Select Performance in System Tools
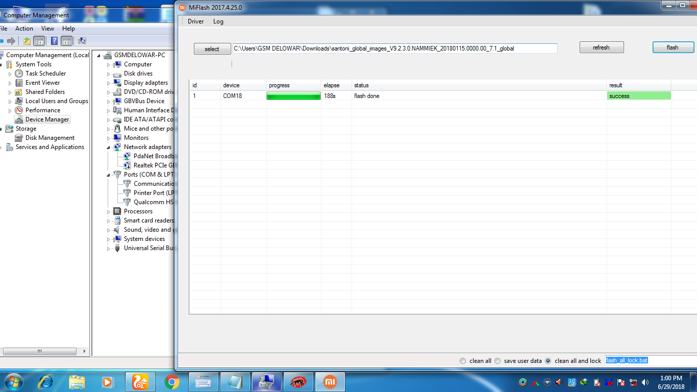This screenshot has width=697, height=392. (43, 110)
